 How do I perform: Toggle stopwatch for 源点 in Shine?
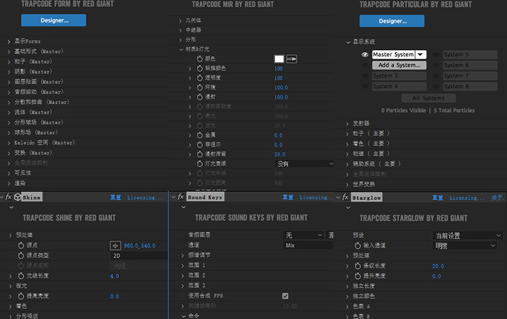click(x=21, y=245)
